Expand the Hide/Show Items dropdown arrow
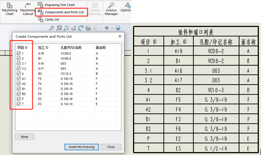The width and height of the screenshot is (261, 155). pyautogui.click(x=112, y=28)
